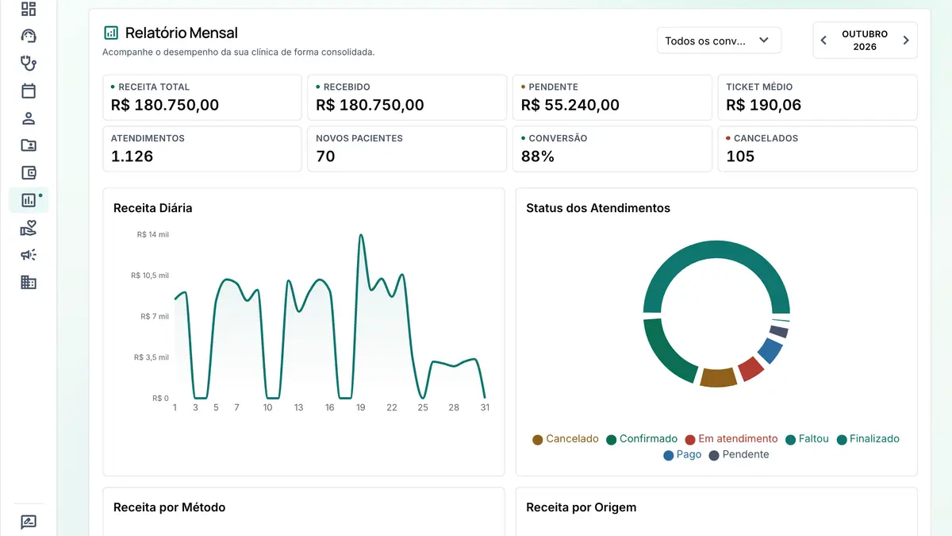Open the megaphone marketing icon in sidebar
The image size is (952, 536).
(x=29, y=255)
